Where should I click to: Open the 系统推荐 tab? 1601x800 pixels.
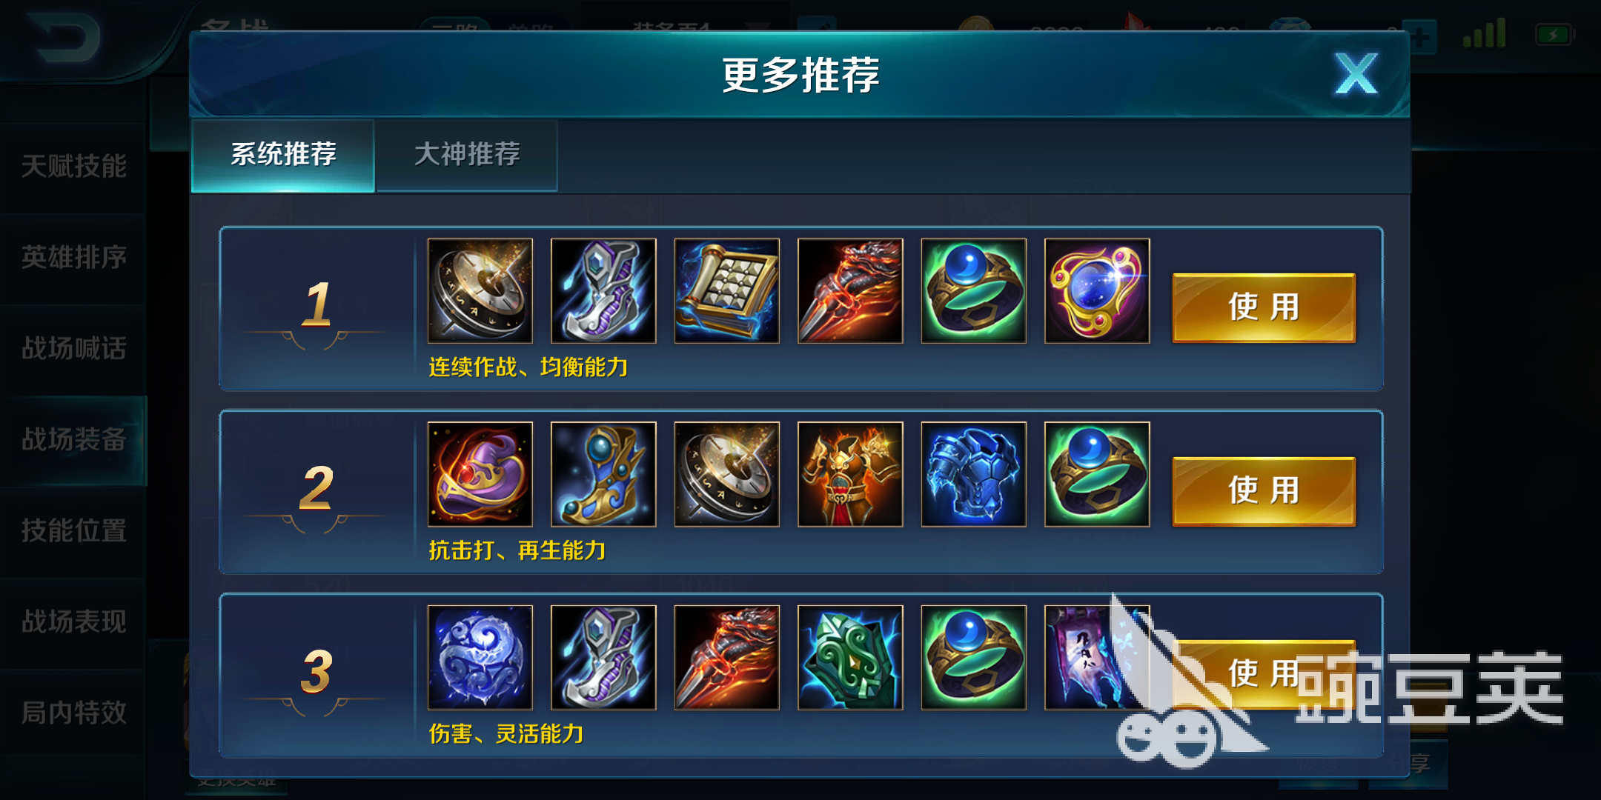(x=283, y=155)
